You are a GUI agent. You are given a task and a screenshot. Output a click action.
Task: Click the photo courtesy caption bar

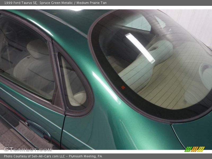point(106,156)
